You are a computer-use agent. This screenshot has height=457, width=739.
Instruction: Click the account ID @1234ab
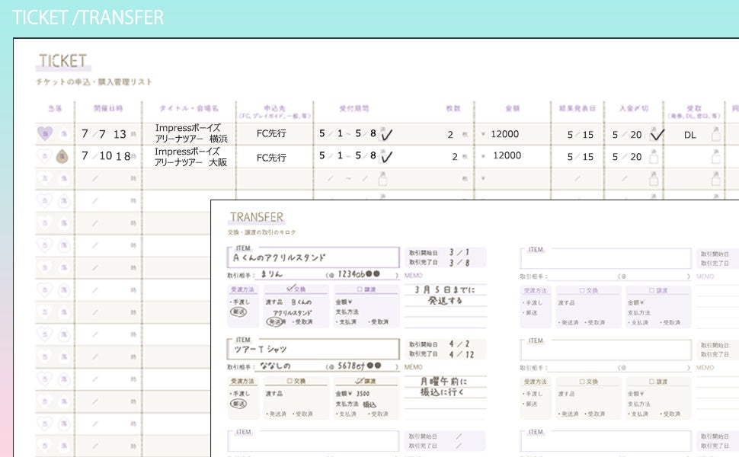[354, 274]
